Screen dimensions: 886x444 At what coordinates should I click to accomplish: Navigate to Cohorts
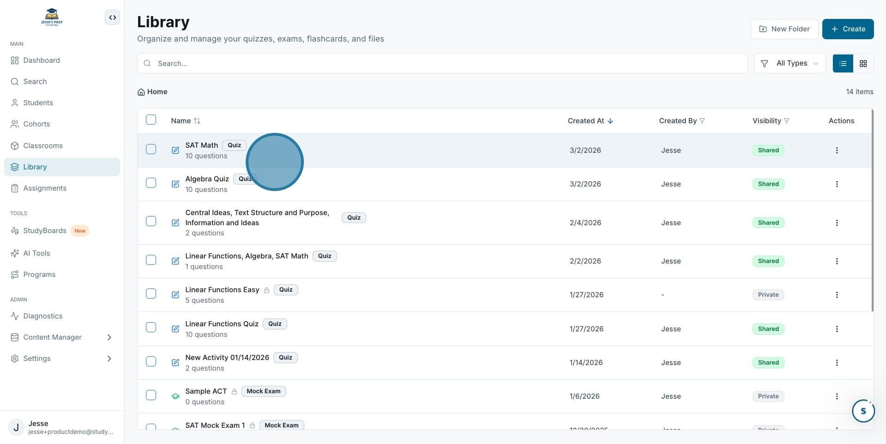click(x=62, y=124)
